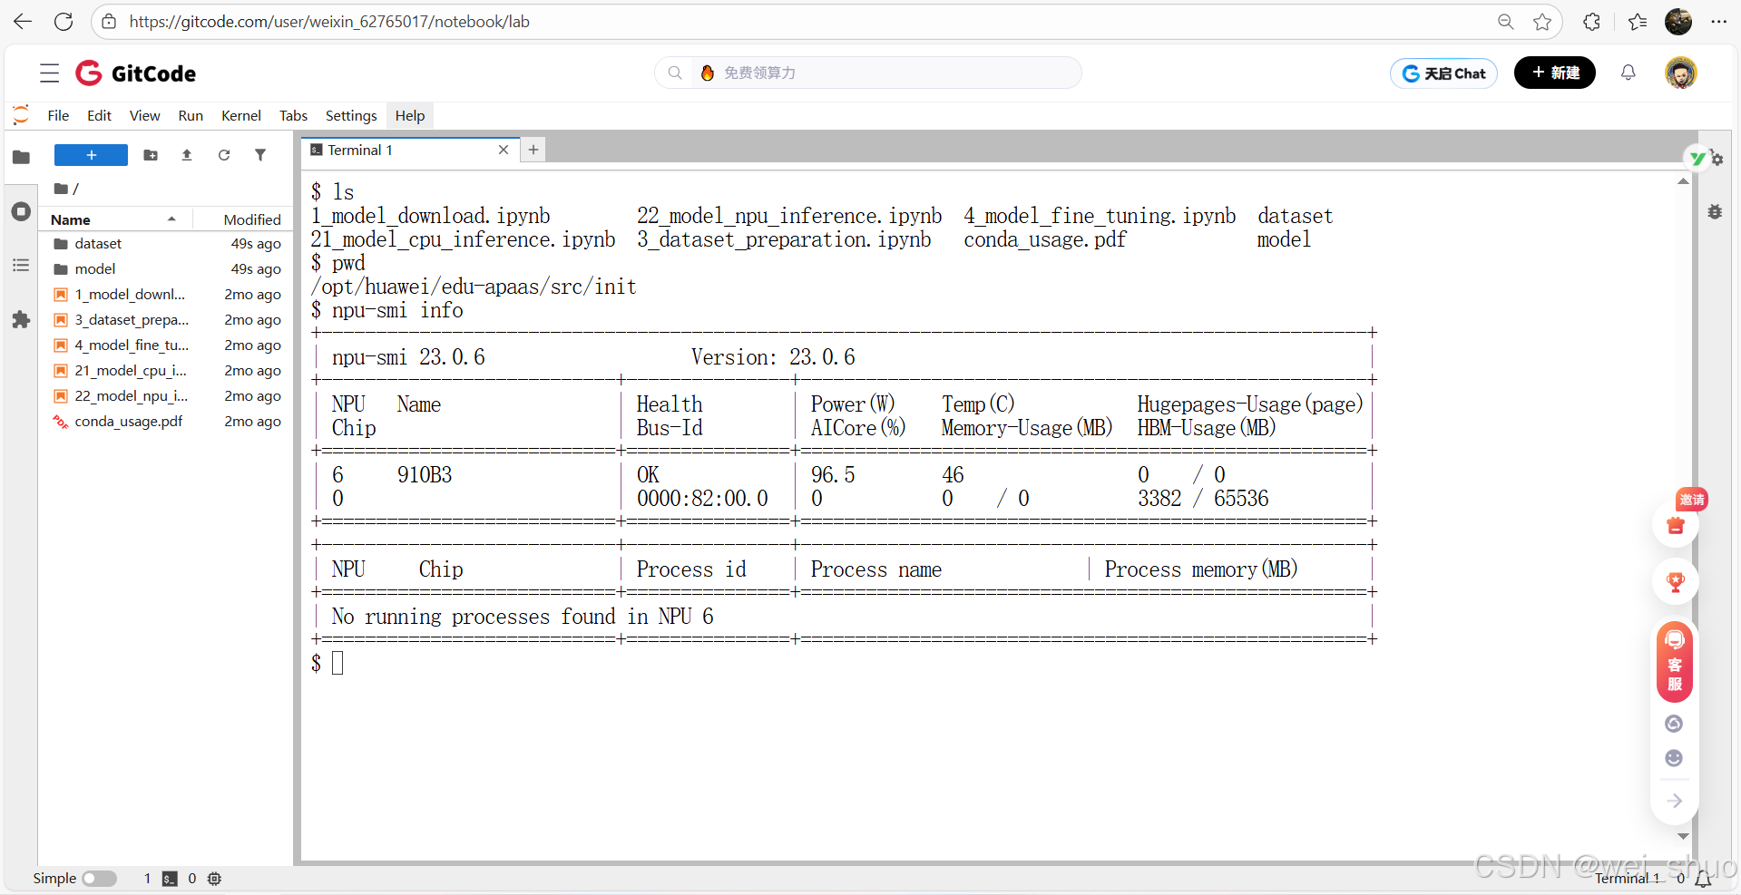Open browser favorites list
The image size is (1741, 895).
pos(1638,22)
